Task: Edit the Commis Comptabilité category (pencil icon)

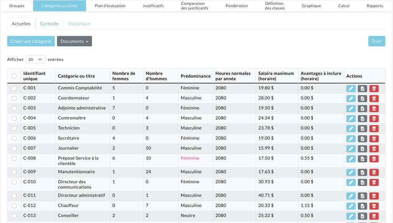Action: tap(351, 89)
